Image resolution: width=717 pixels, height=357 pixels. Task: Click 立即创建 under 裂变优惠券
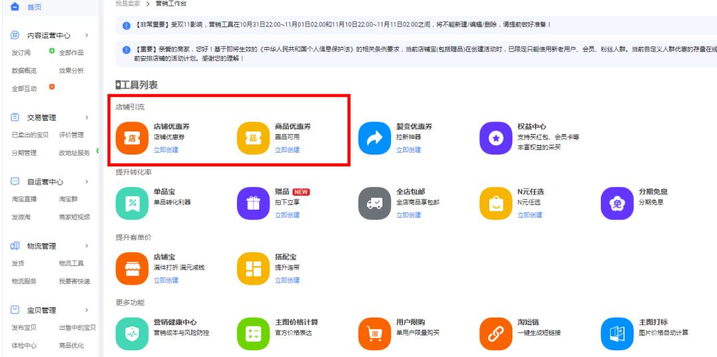[408, 149]
